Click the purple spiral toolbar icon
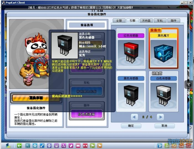194x149 pixels. coord(49,146)
